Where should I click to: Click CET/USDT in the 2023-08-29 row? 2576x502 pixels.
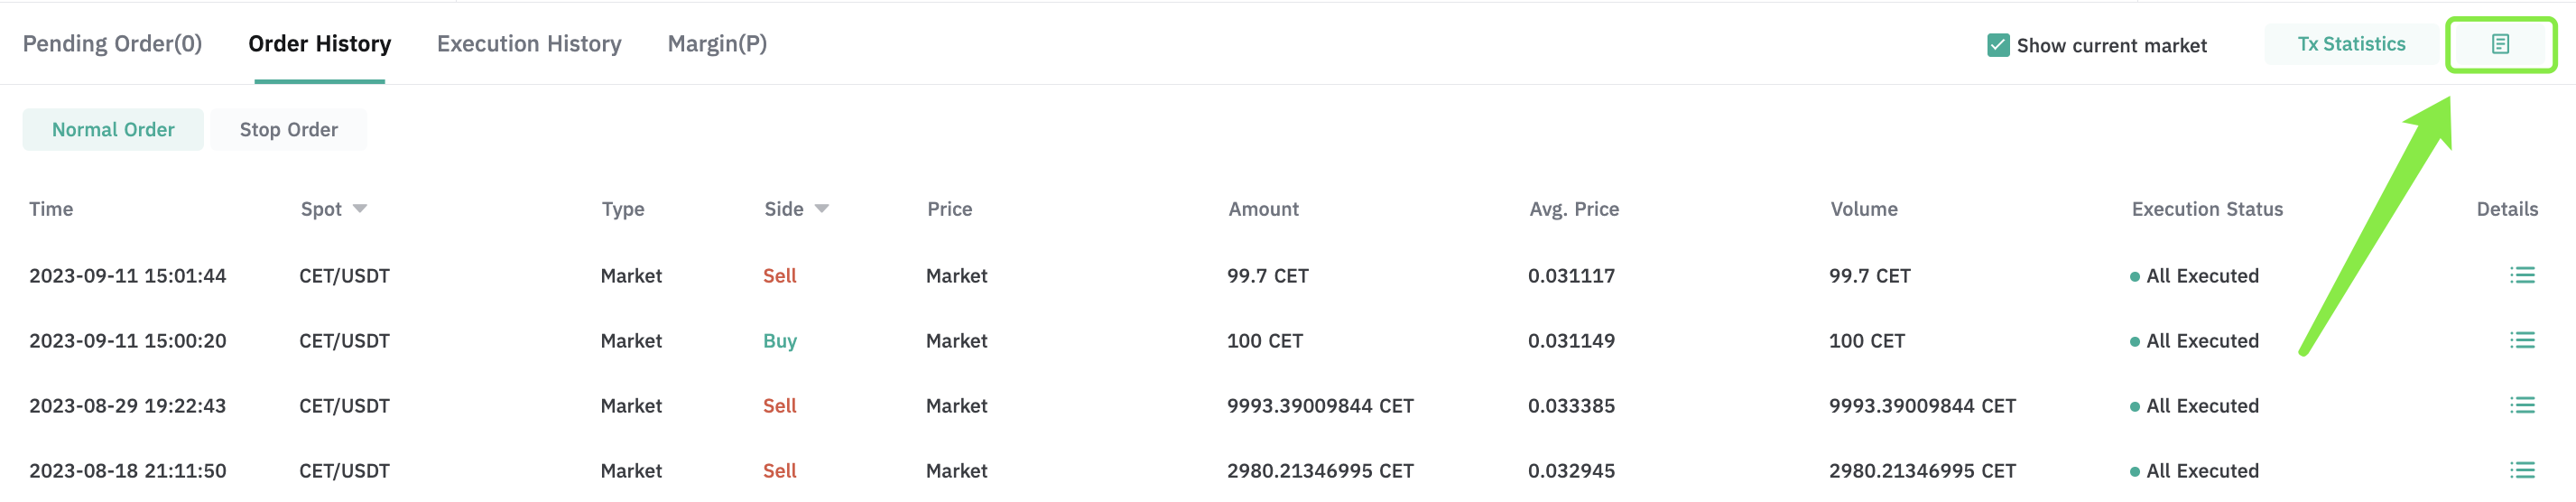click(344, 406)
